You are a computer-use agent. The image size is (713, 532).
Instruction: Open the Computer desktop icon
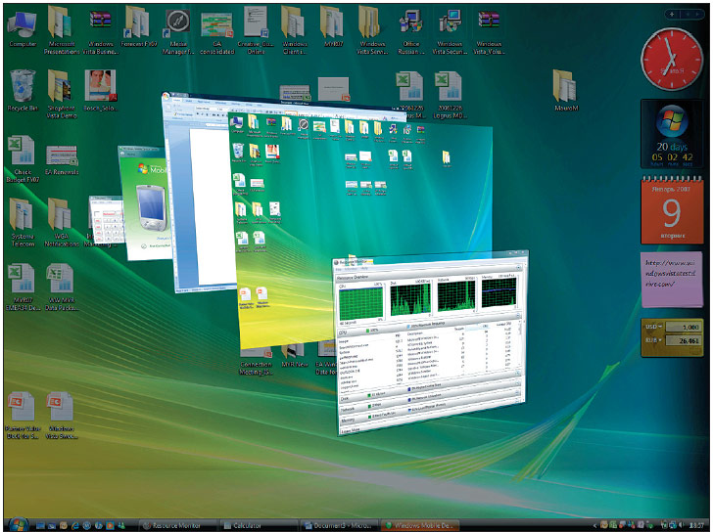(x=22, y=25)
